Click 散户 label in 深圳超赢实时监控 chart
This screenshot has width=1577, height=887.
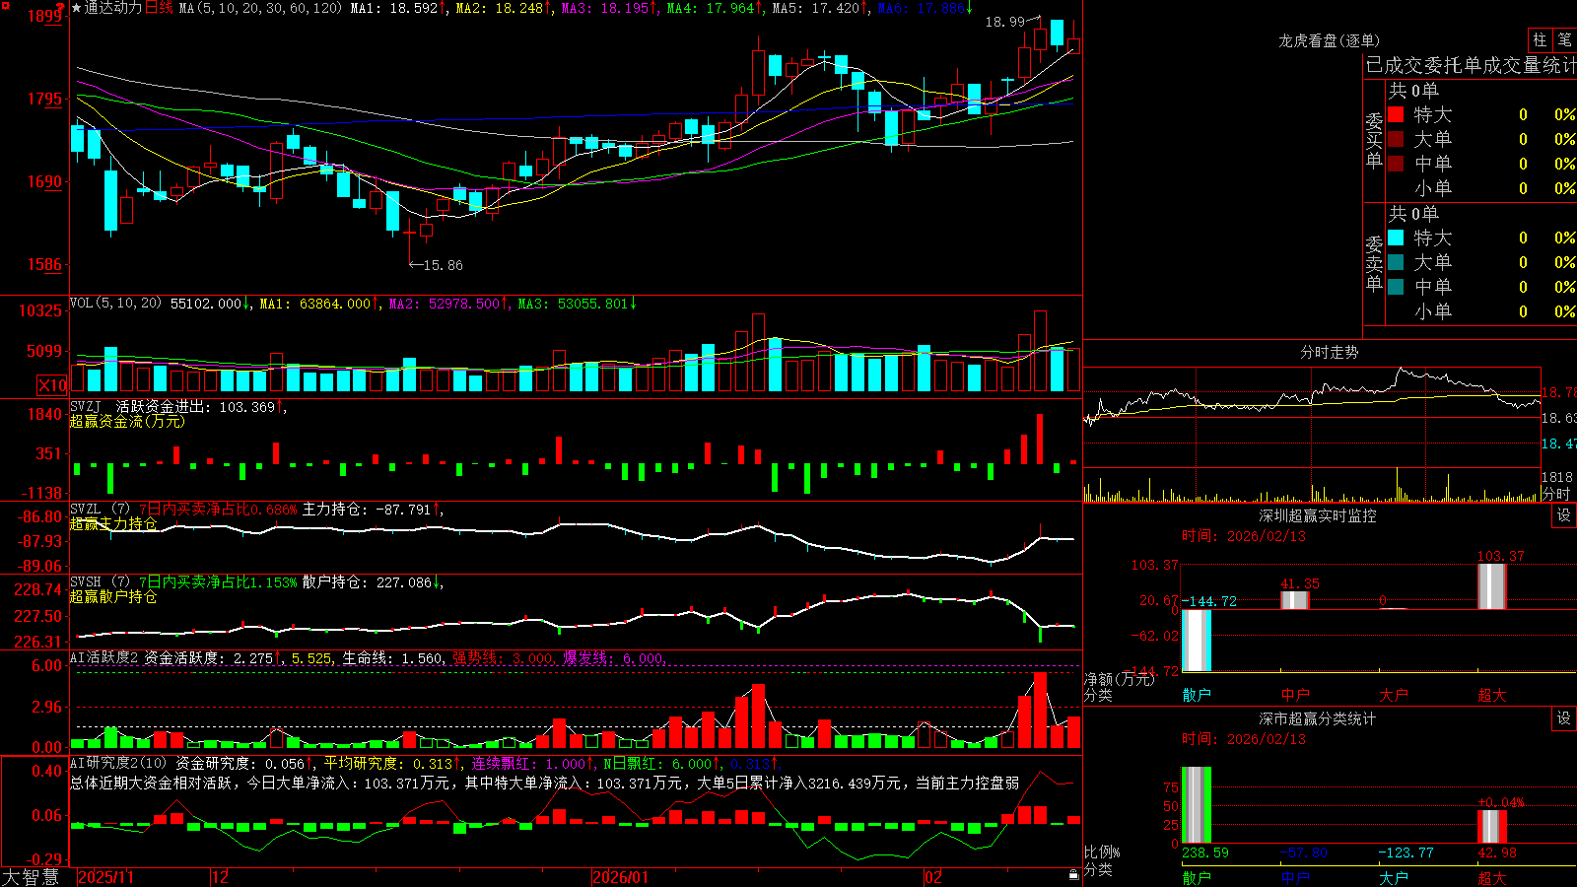1197,695
